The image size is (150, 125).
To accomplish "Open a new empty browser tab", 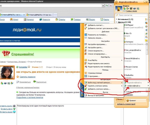I will tap(55, 15).
